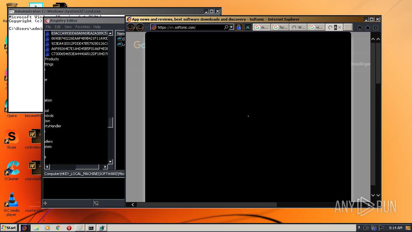This screenshot has width=412, height=232.
Task: Open the IE Tools gear menu
Action: tap(376, 28)
